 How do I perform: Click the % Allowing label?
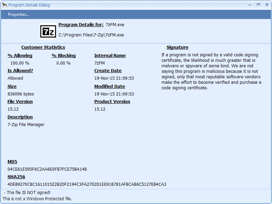(x=20, y=56)
